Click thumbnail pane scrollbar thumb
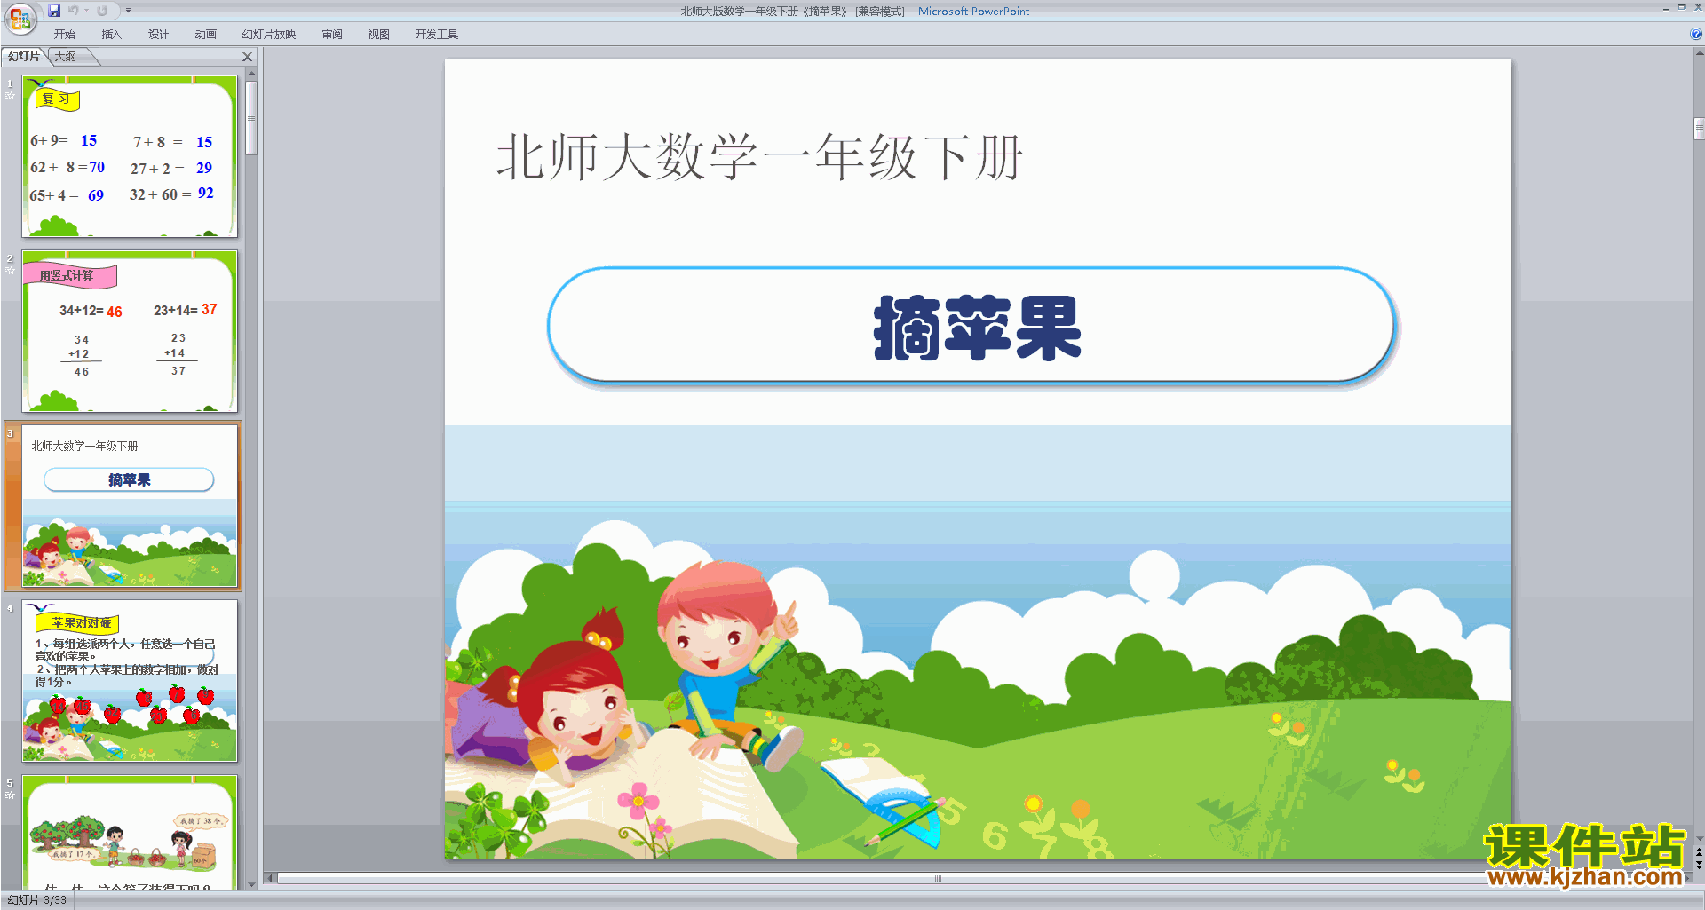The width and height of the screenshot is (1705, 910). point(251,117)
